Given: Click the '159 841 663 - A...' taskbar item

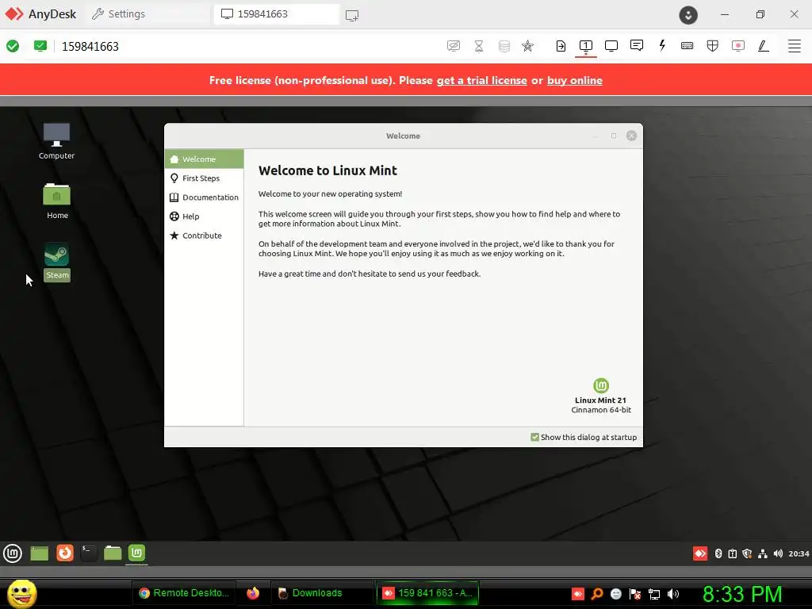Looking at the screenshot, I should click(x=427, y=593).
